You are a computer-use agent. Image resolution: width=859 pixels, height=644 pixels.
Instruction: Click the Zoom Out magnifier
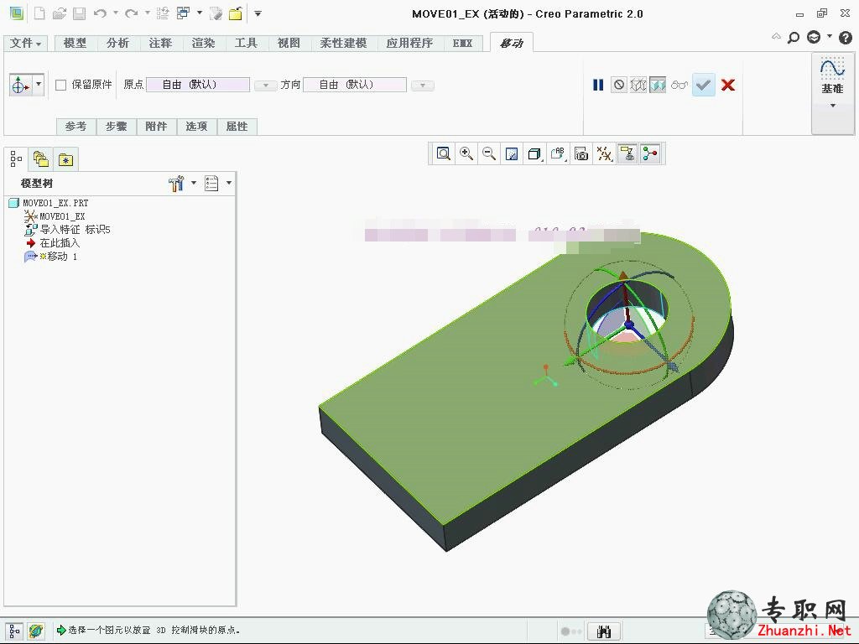tap(489, 154)
